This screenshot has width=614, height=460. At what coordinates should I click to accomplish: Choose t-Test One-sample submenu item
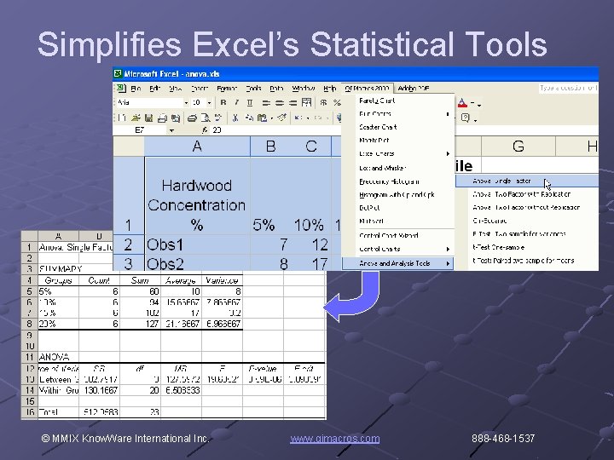point(498,247)
